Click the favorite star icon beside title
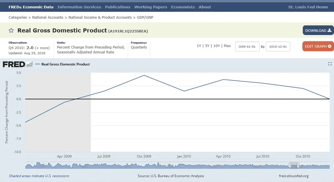The width and height of the screenshot is (334, 182). pos(11,30)
